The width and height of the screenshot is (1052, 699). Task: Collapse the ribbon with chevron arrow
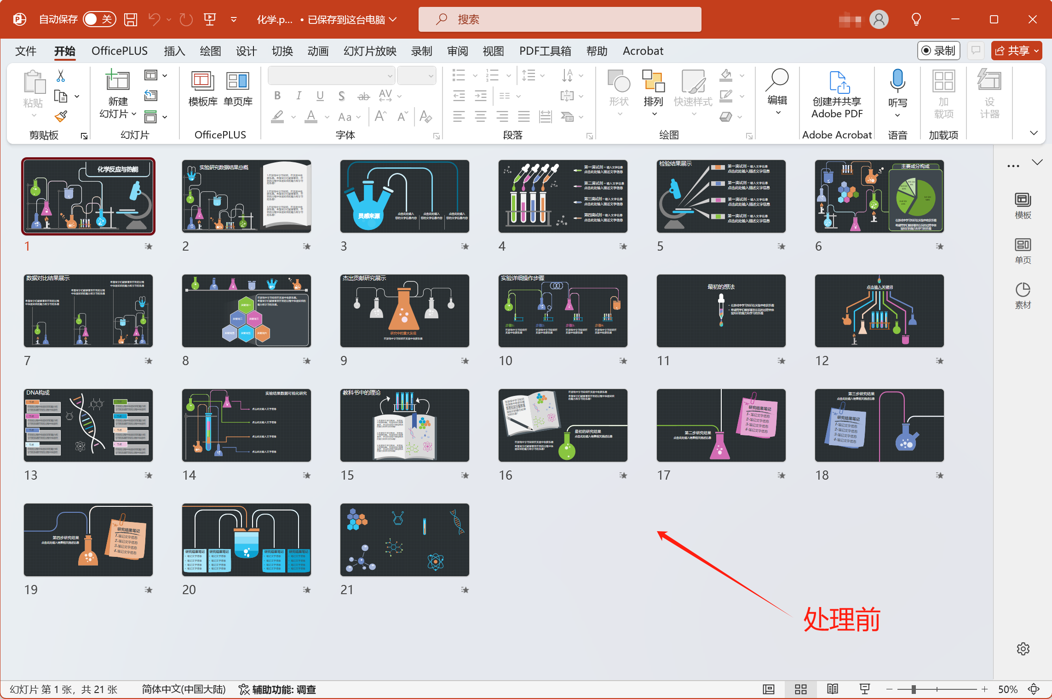pyautogui.click(x=1034, y=133)
